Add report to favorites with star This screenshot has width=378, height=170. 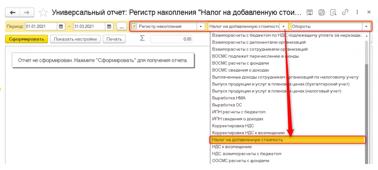[x=43, y=13]
